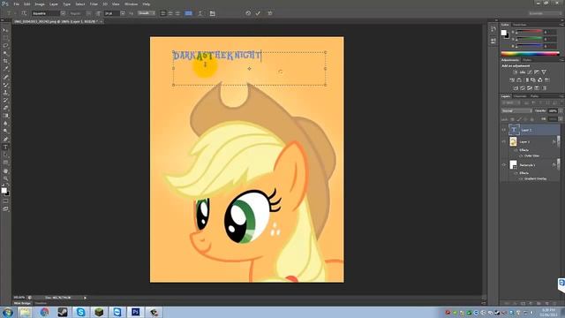The width and height of the screenshot is (565, 318).
Task: Open the workspace switcher dropdown
Action: click(x=545, y=13)
